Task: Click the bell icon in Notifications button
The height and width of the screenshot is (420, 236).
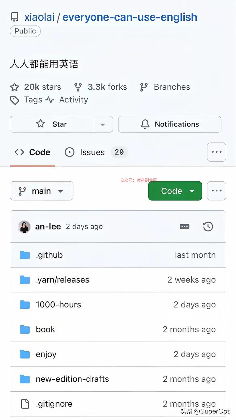Action: (145, 124)
